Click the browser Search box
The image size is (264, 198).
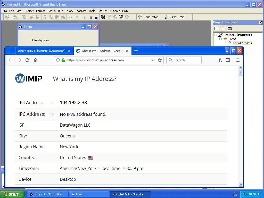click(x=184, y=60)
